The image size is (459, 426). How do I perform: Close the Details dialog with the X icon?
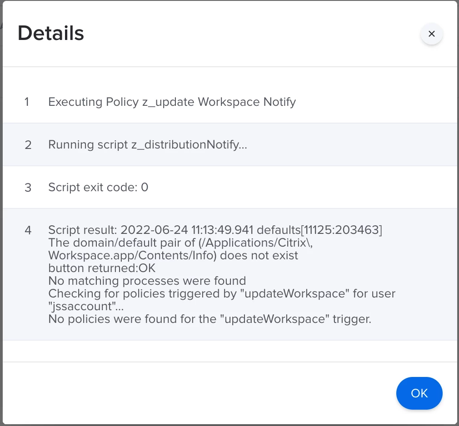point(431,34)
